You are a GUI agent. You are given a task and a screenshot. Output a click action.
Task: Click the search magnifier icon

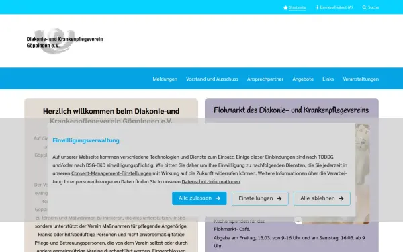pos(364,7)
